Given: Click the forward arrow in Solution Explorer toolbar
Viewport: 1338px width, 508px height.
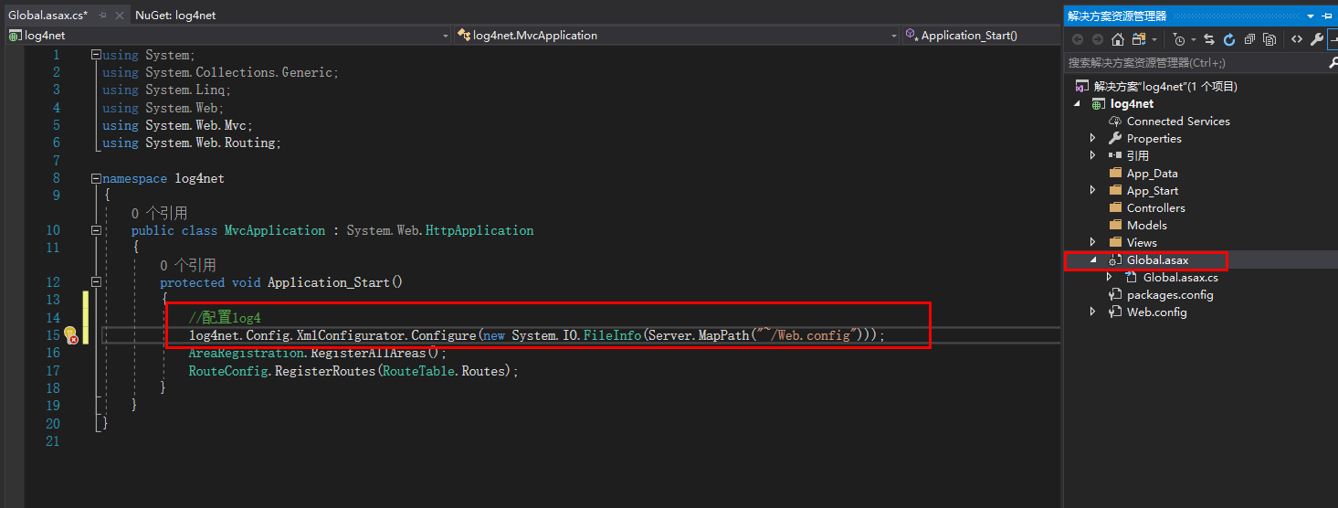Looking at the screenshot, I should [1097, 39].
